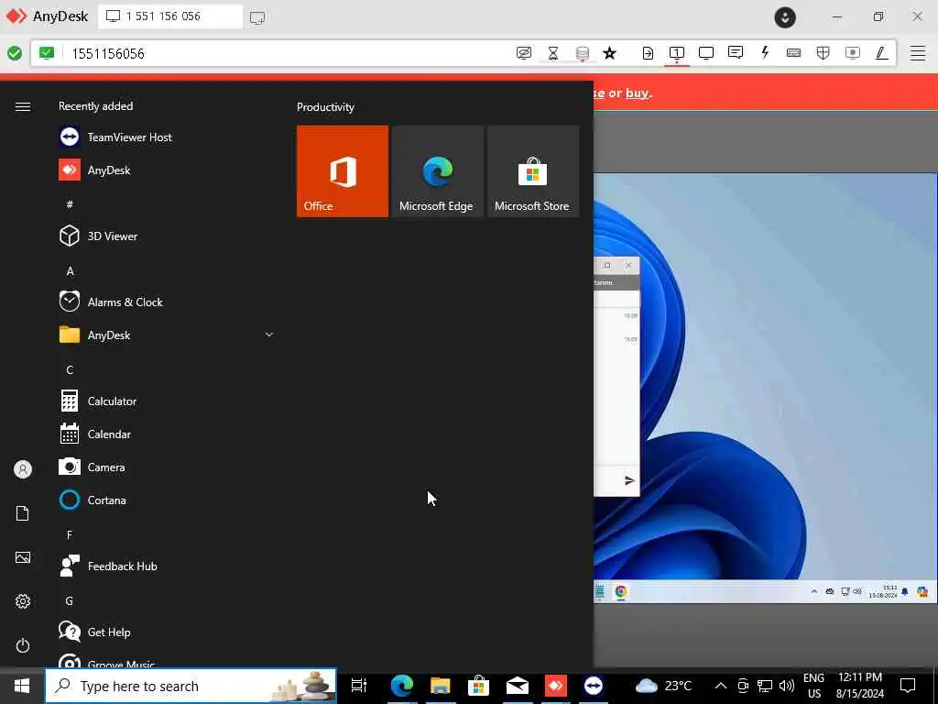Click the green connection status checkmark icon
Screen dimensions: 938x704
point(15,53)
